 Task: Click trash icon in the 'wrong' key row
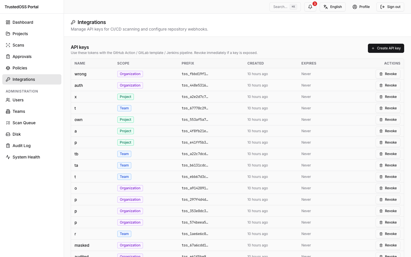click(381, 74)
